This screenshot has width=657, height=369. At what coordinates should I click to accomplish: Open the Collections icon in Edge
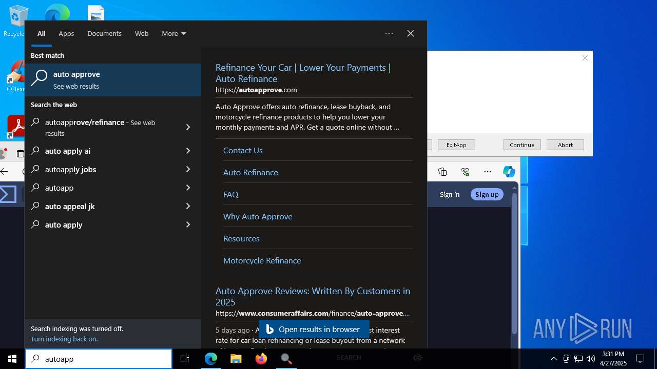(442, 172)
